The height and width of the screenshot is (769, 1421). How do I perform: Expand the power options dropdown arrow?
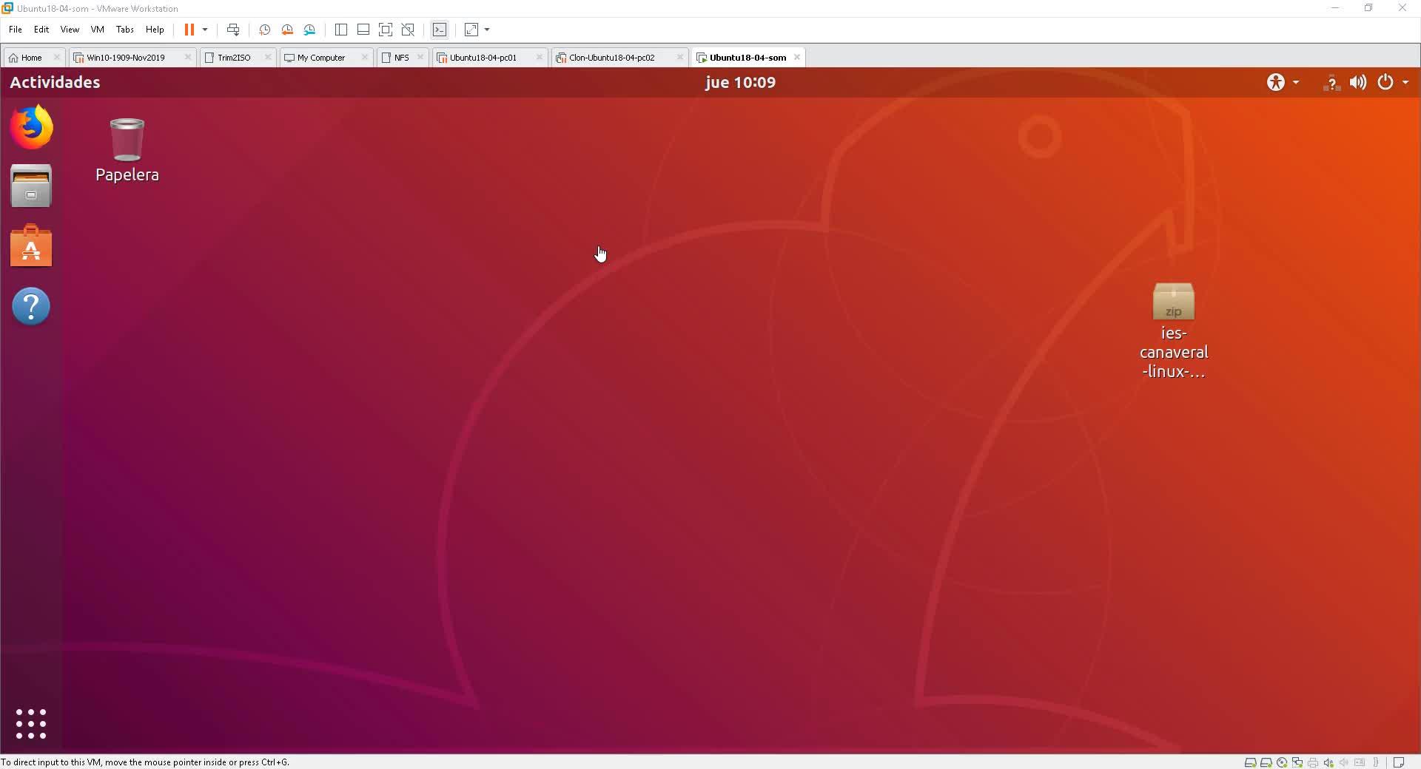pyautogui.click(x=205, y=30)
